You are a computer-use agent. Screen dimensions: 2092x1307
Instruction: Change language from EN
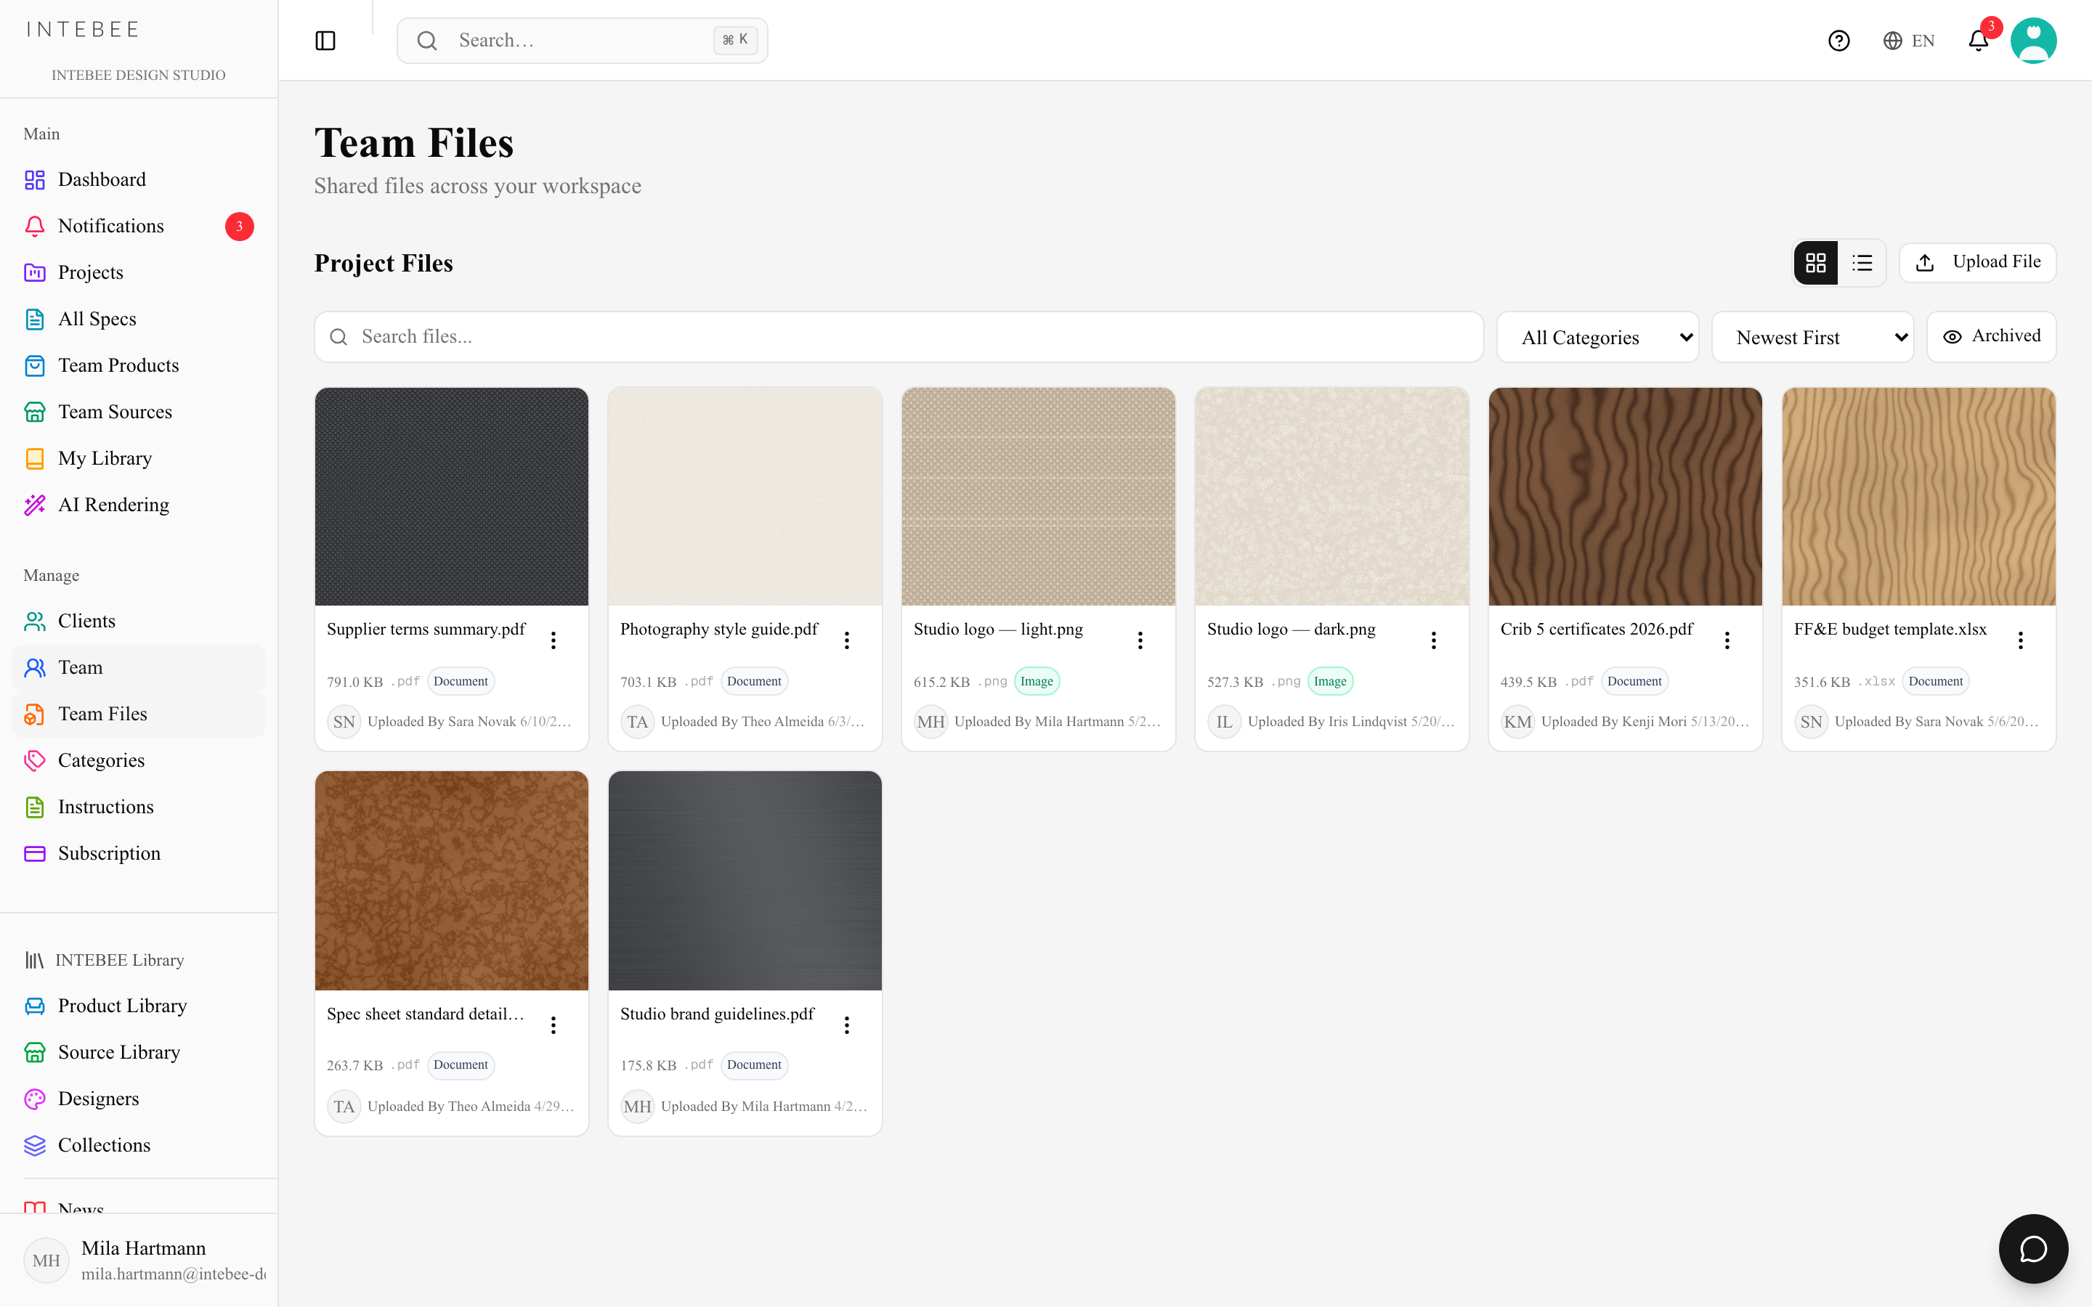[x=1909, y=41]
